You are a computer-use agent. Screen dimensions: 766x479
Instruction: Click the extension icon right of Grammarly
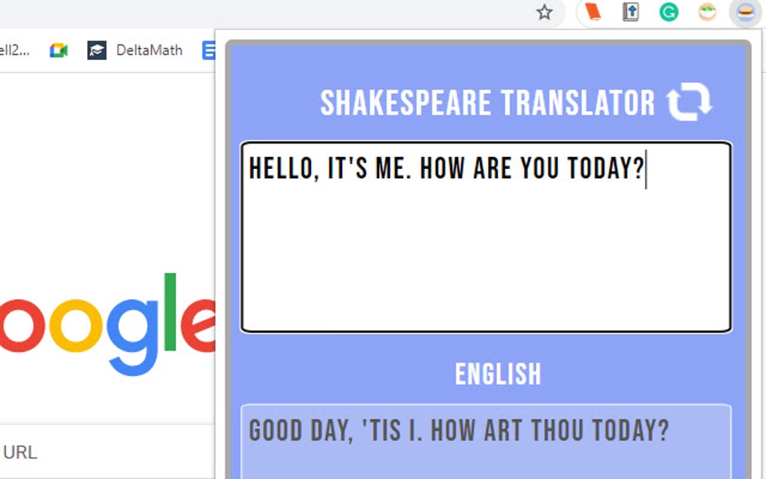pos(707,12)
